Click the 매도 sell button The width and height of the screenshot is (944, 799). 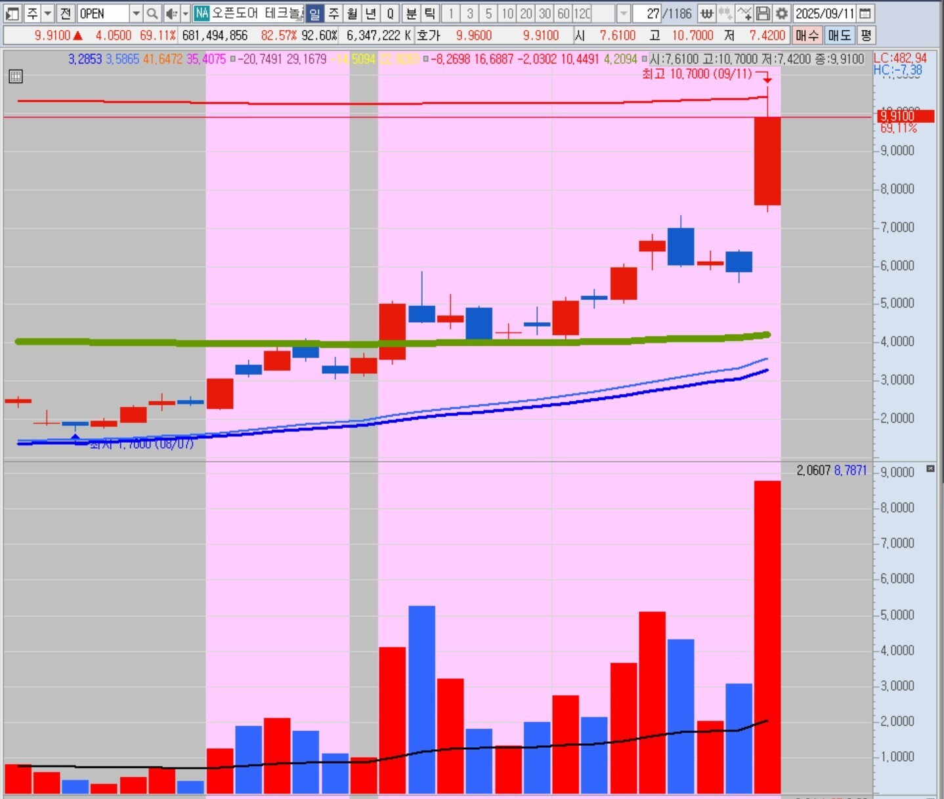[x=839, y=35]
